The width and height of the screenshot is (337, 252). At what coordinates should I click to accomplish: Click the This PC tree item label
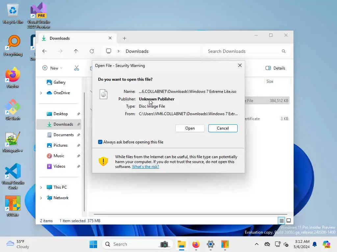pos(60,187)
